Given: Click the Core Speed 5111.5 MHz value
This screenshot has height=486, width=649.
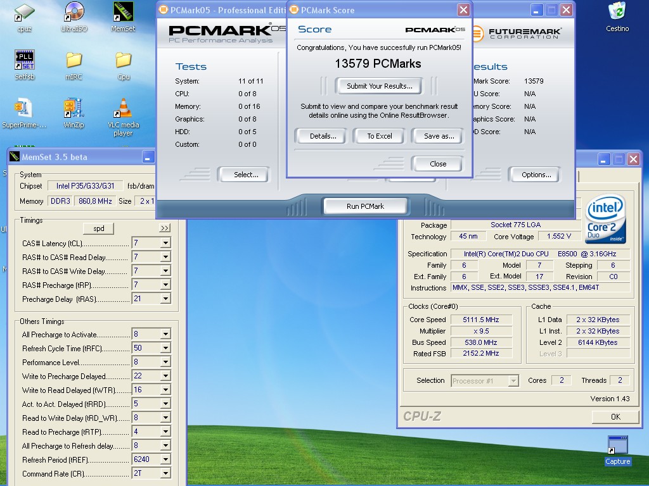Looking at the screenshot, I should (x=481, y=320).
